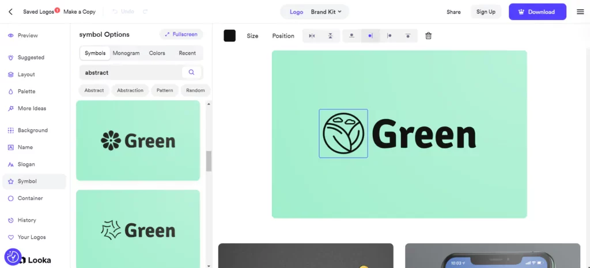Open the hamburger menu
Viewport: 590px width, 268px height.
click(x=580, y=12)
